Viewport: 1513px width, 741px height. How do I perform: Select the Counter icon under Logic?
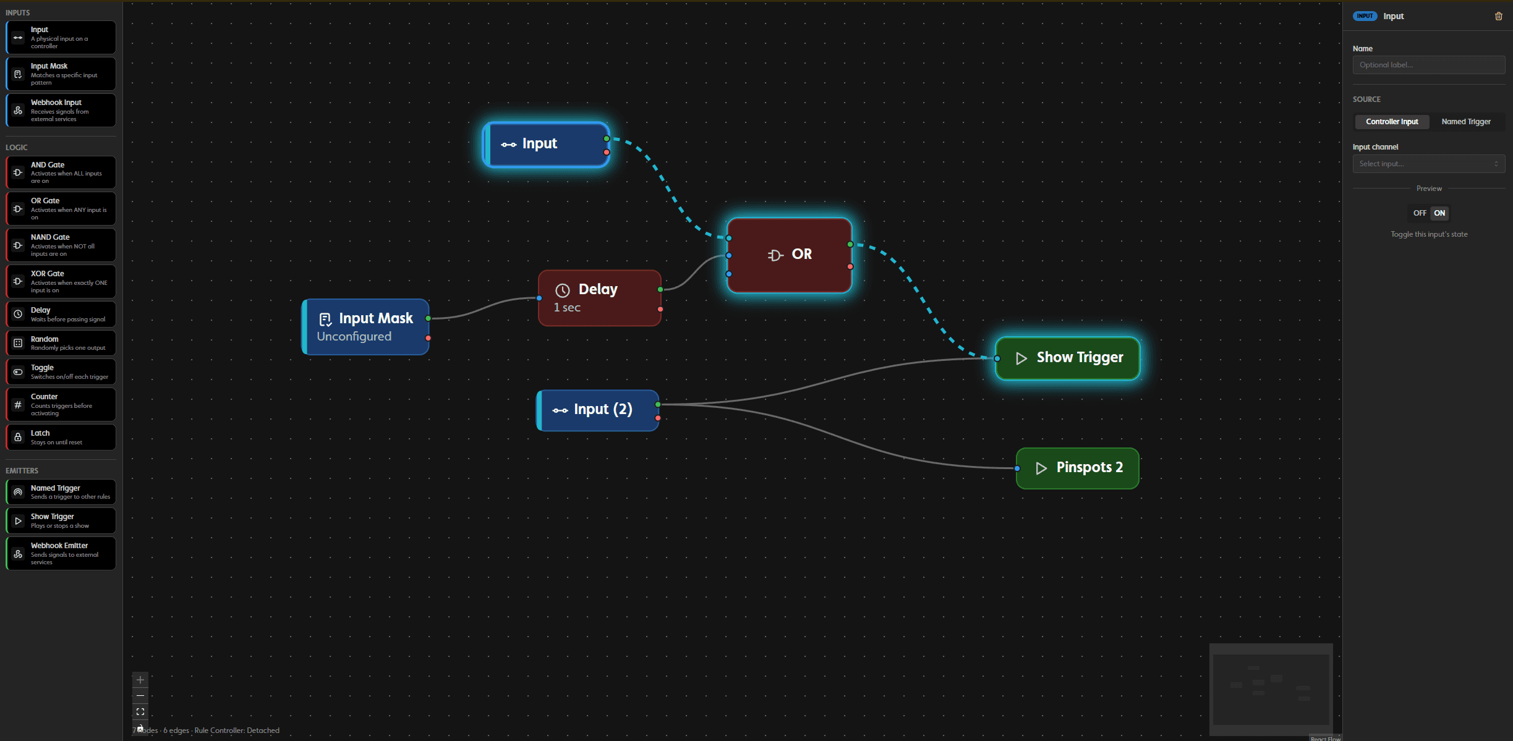(x=17, y=404)
